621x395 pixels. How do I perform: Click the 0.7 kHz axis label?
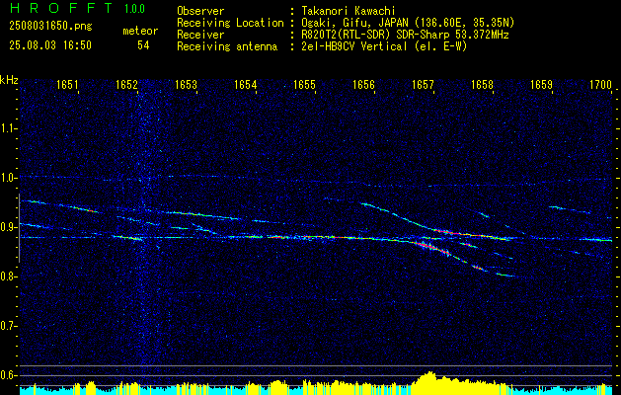point(8,326)
